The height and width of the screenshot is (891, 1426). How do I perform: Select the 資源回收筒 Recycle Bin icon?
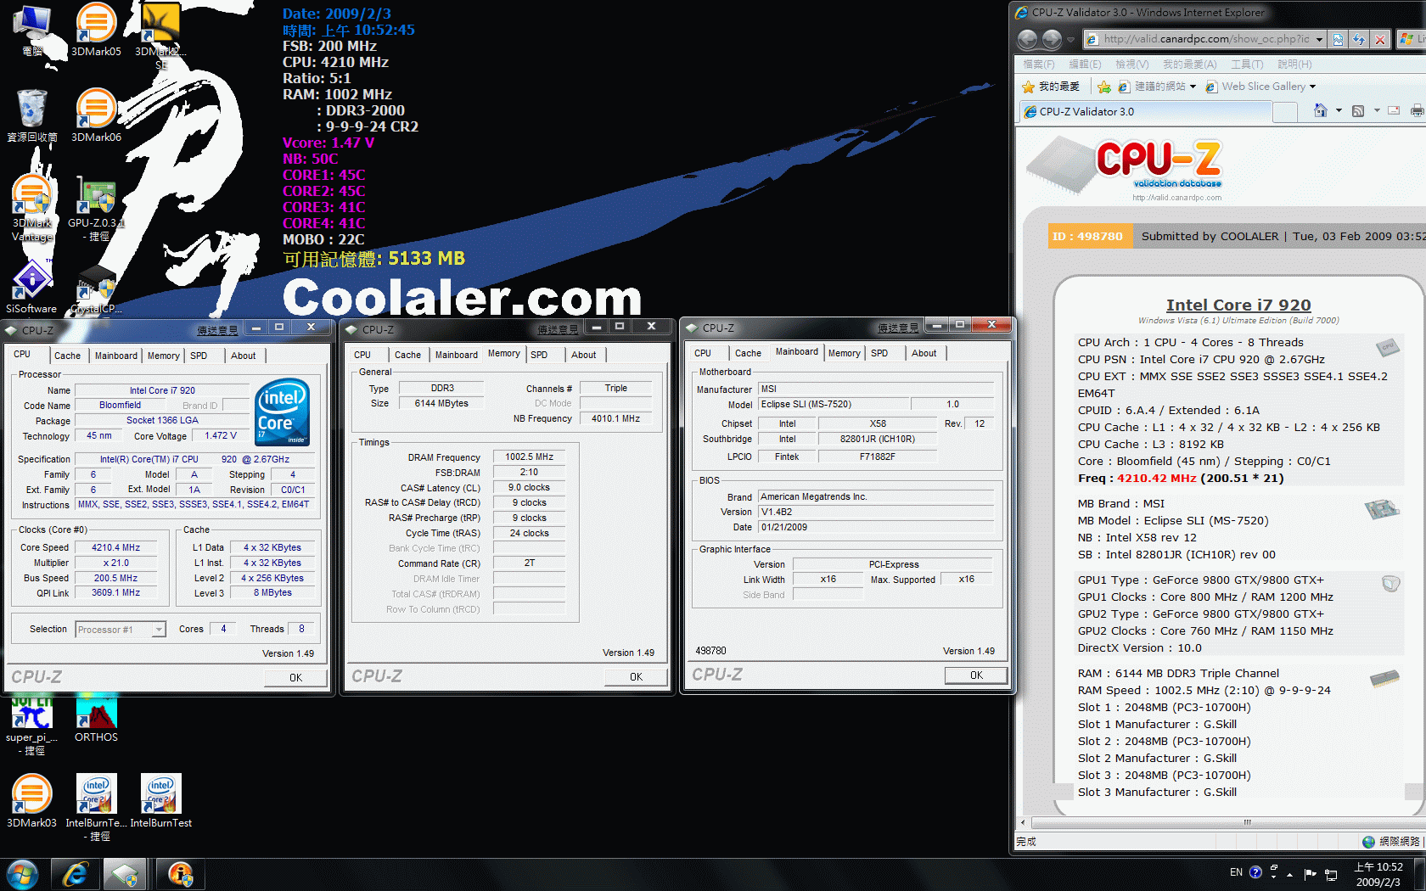coord(32,115)
